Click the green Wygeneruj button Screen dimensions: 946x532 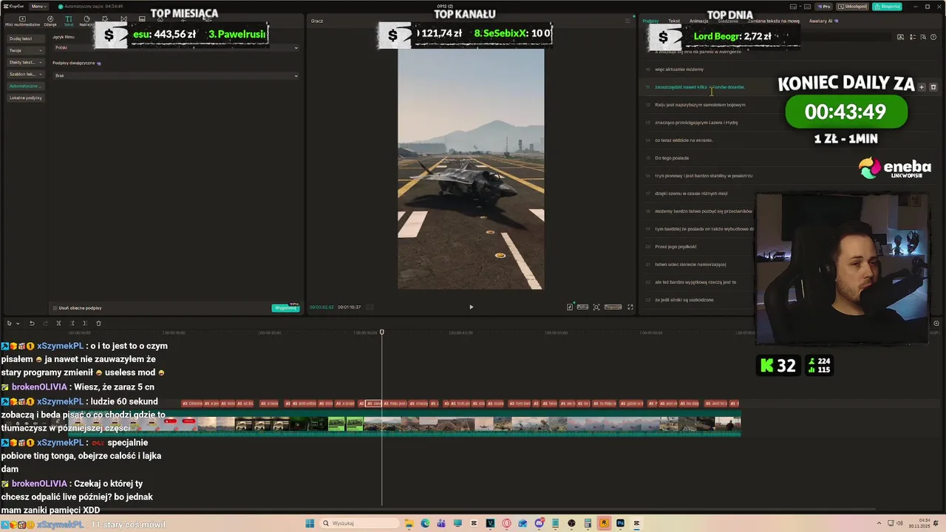pos(285,307)
